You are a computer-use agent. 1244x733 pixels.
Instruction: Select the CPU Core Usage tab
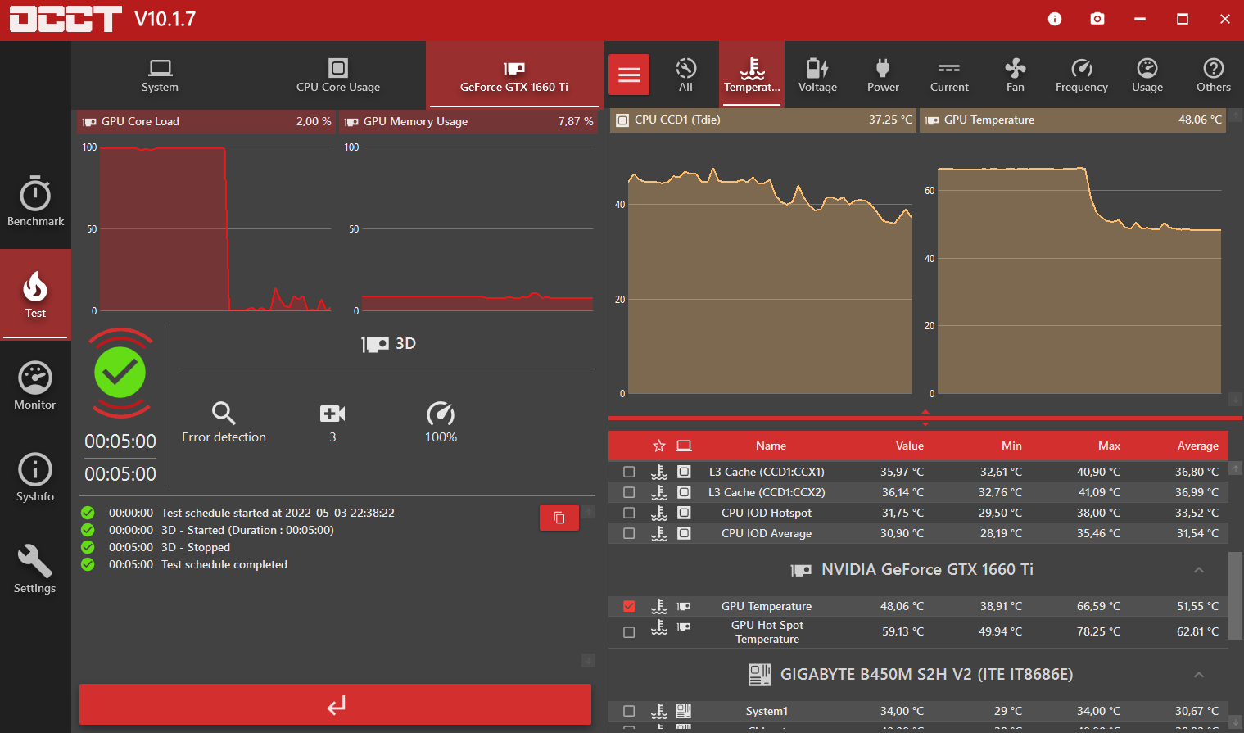click(x=338, y=75)
